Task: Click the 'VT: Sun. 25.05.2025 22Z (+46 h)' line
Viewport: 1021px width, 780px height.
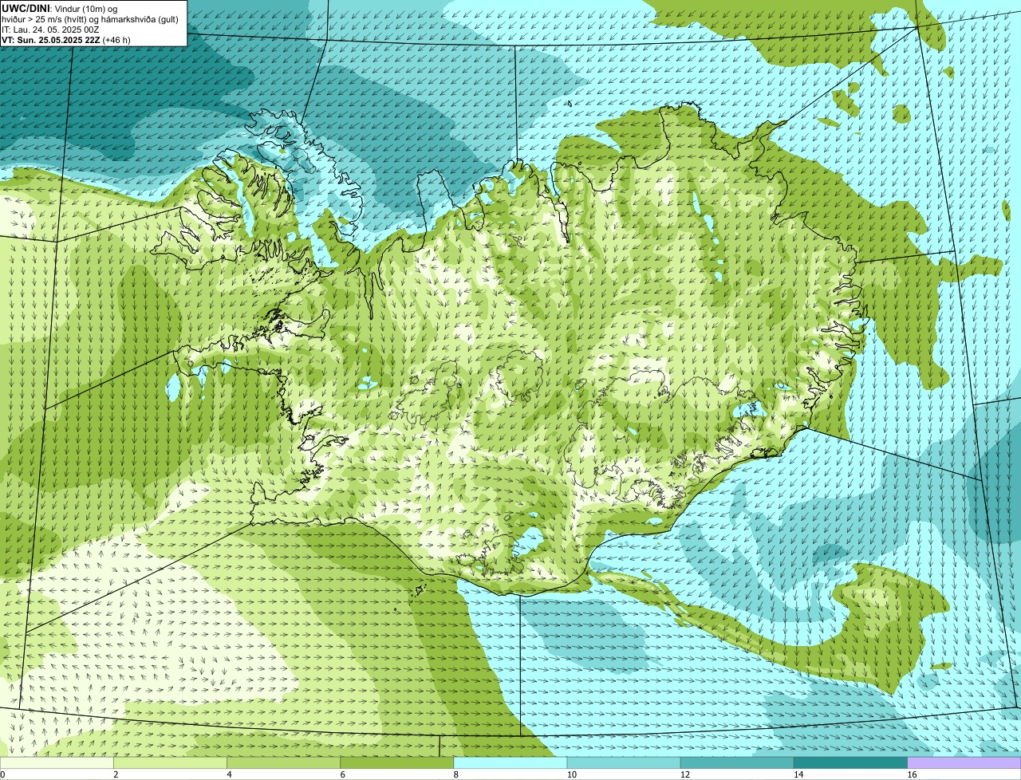Action: (x=66, y=39)
